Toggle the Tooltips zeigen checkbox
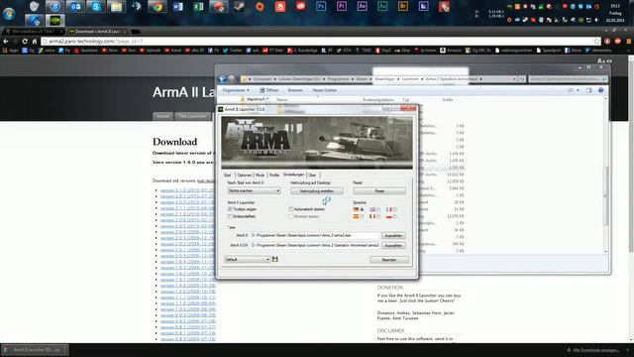This screenshot has height=357, width=634. coord(230,209)
